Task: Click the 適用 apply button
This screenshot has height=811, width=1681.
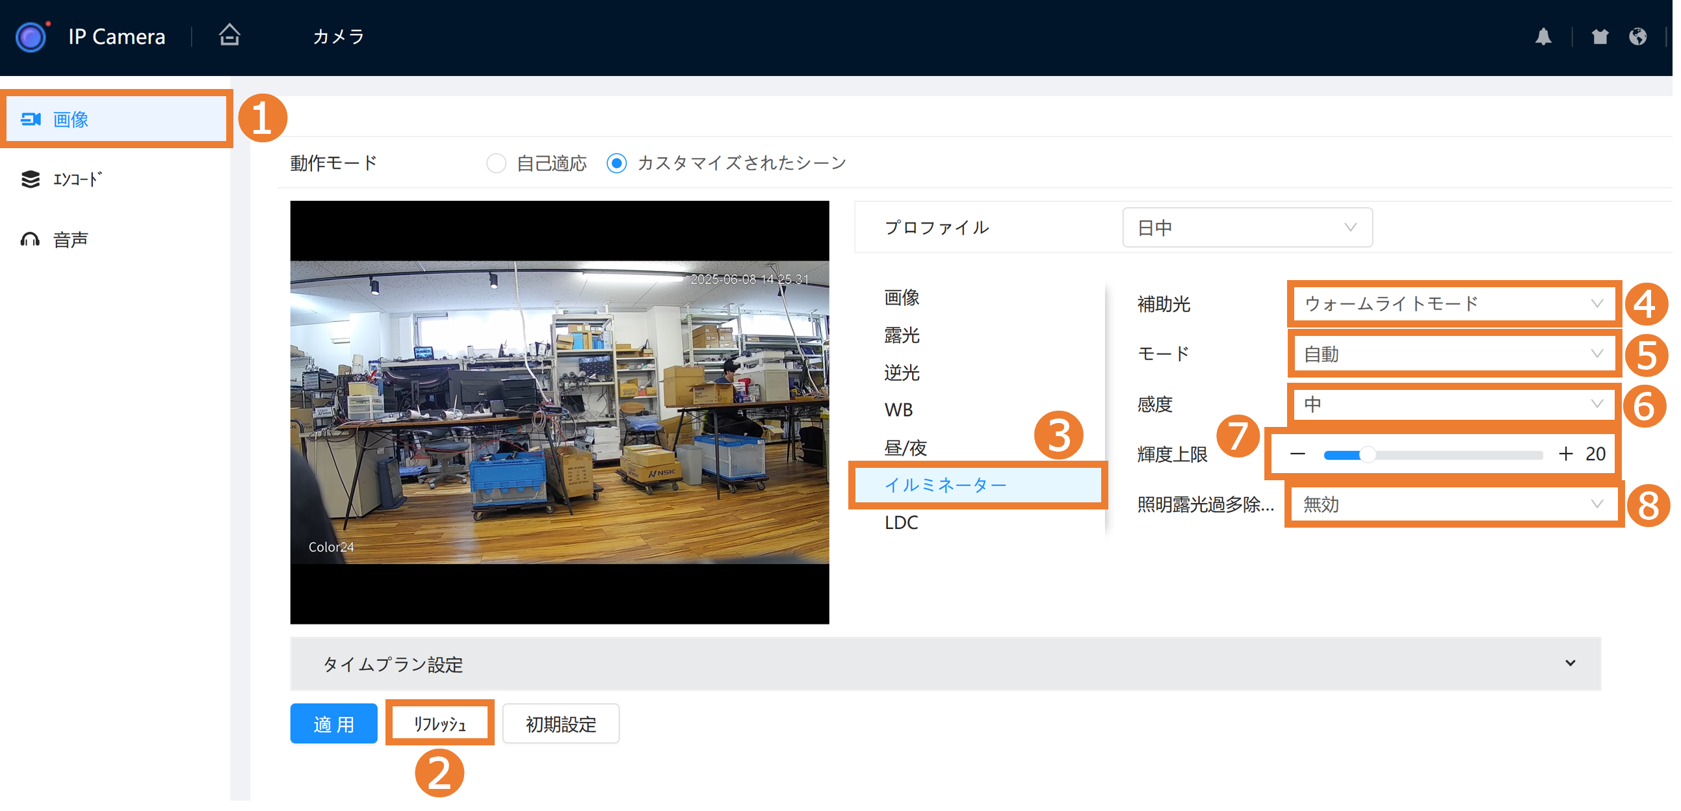Action: (x=333, y=723)
